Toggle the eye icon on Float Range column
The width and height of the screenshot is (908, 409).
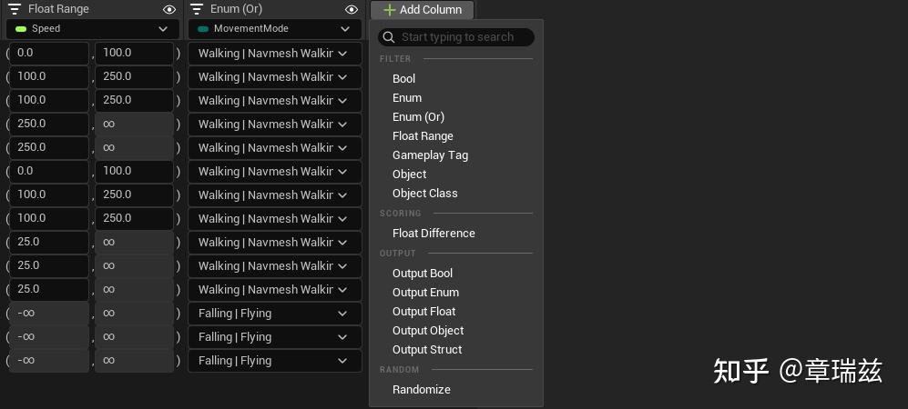[169, 9]
